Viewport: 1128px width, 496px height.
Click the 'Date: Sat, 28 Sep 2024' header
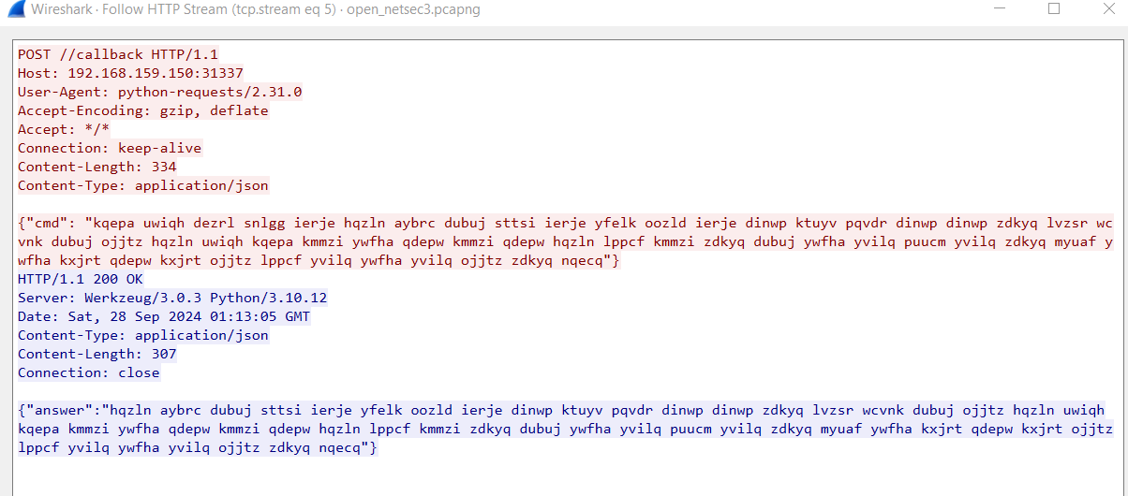tap(164, 316)
